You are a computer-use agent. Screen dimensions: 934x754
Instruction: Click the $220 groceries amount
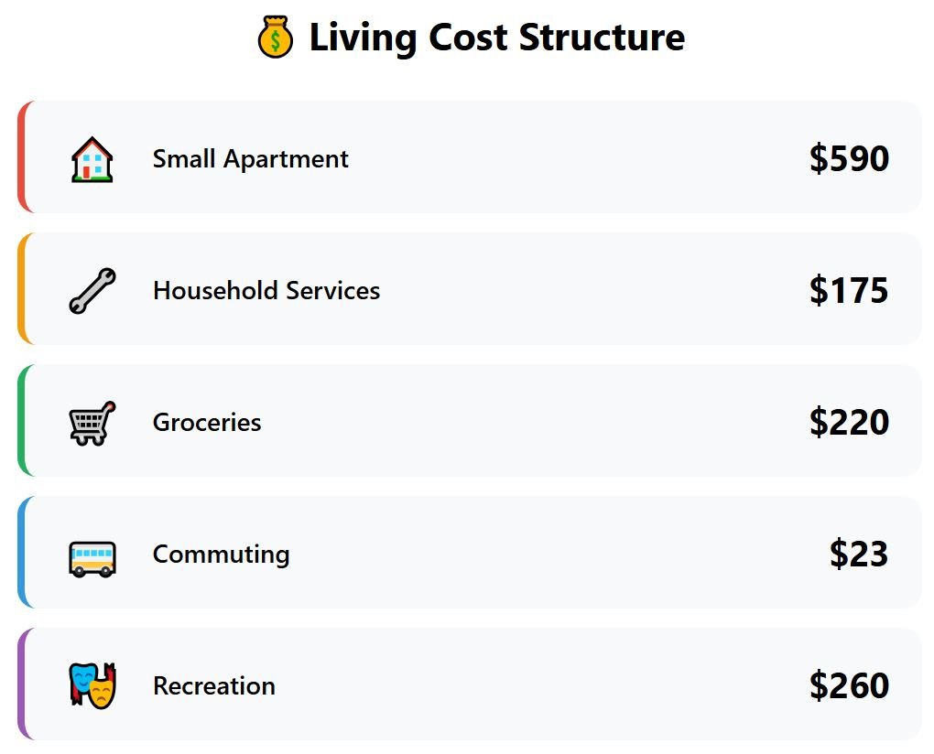849,423
